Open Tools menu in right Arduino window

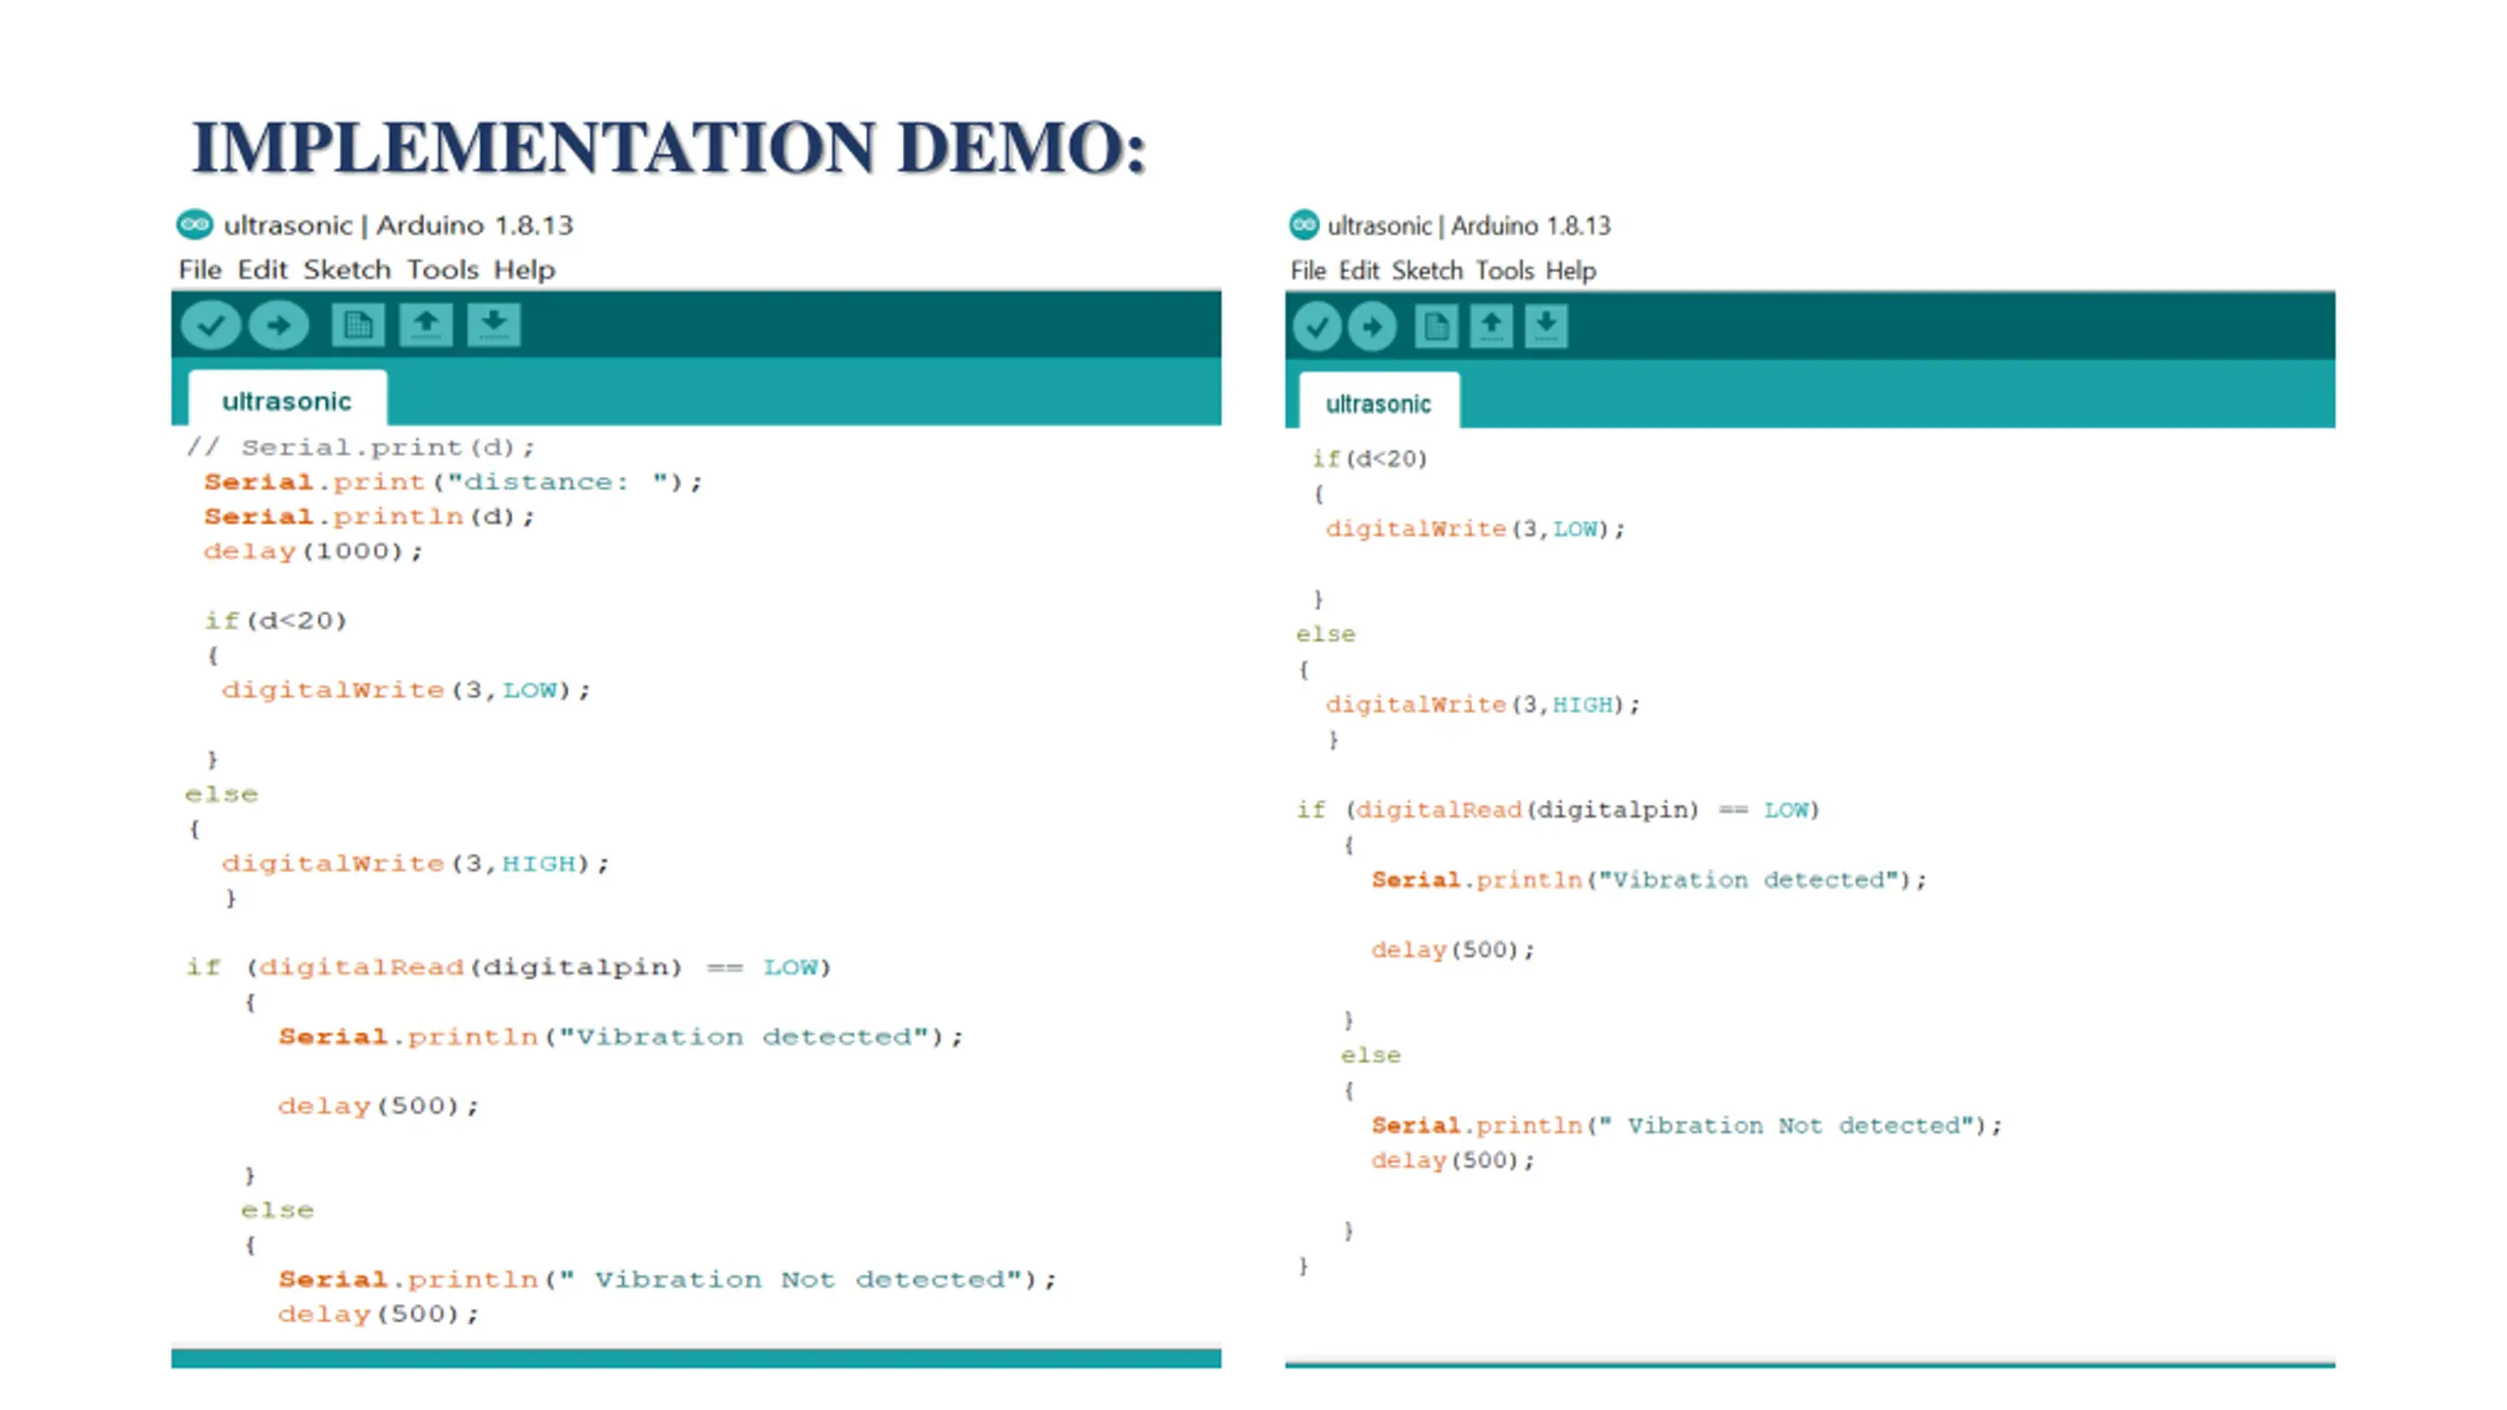click(1505, 270)
